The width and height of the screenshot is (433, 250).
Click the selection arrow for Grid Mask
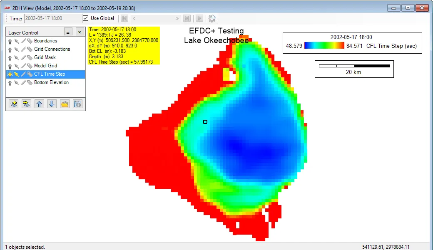16,57
